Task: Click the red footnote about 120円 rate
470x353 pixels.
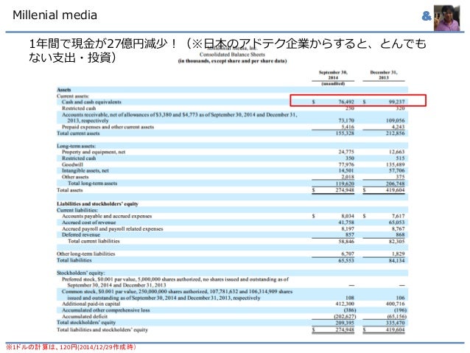Action: (x=71, y=347)
